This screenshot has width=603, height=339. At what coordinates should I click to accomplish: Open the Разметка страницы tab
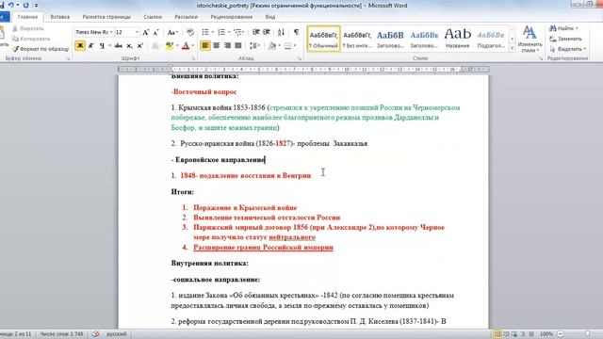click(x=106, y=17)
